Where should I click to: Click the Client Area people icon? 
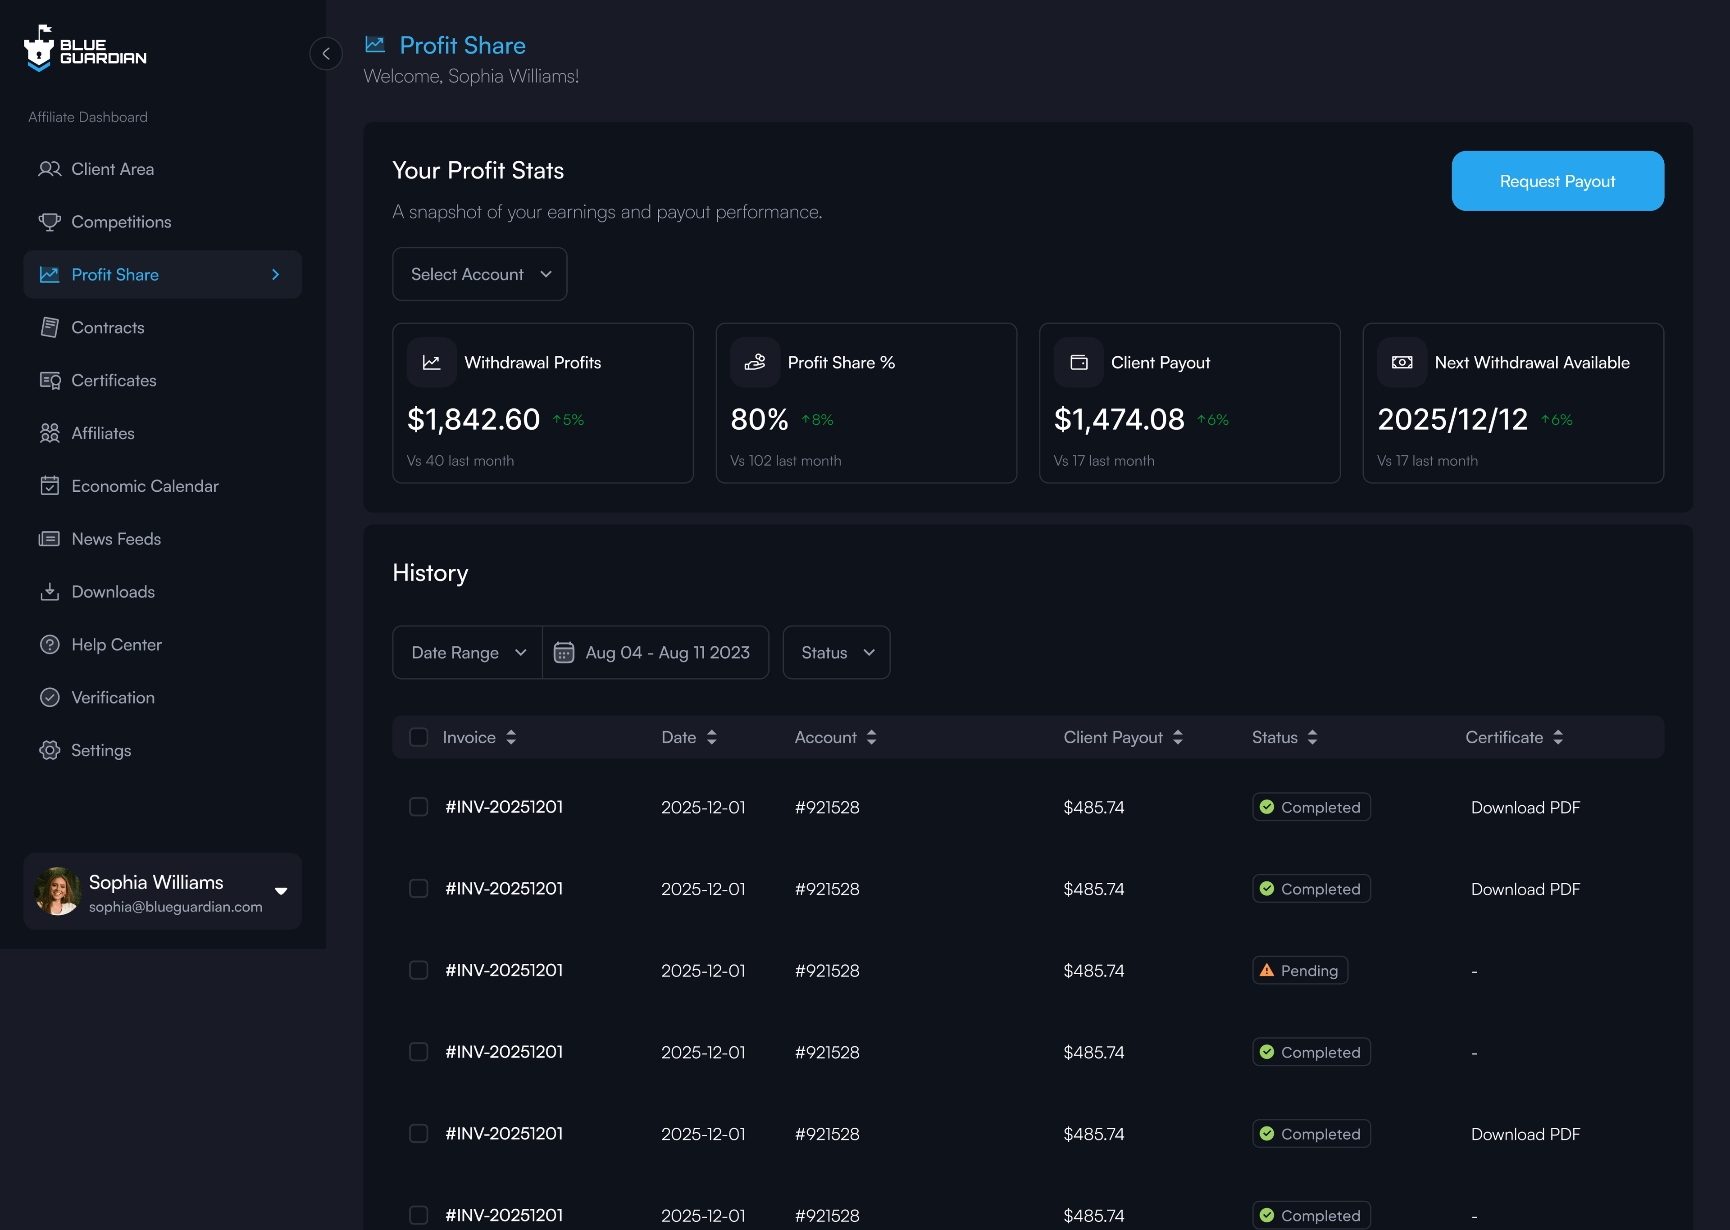point(49,169)
